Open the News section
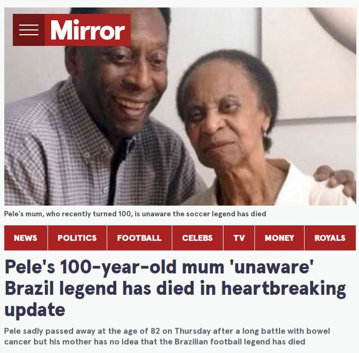Screen dimensions: 359x353 pyautogui.click(x=26, y=238)
